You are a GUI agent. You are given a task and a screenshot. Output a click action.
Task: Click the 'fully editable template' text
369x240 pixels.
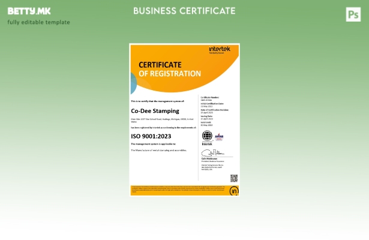pyautogui.click(x=38, y=22)
